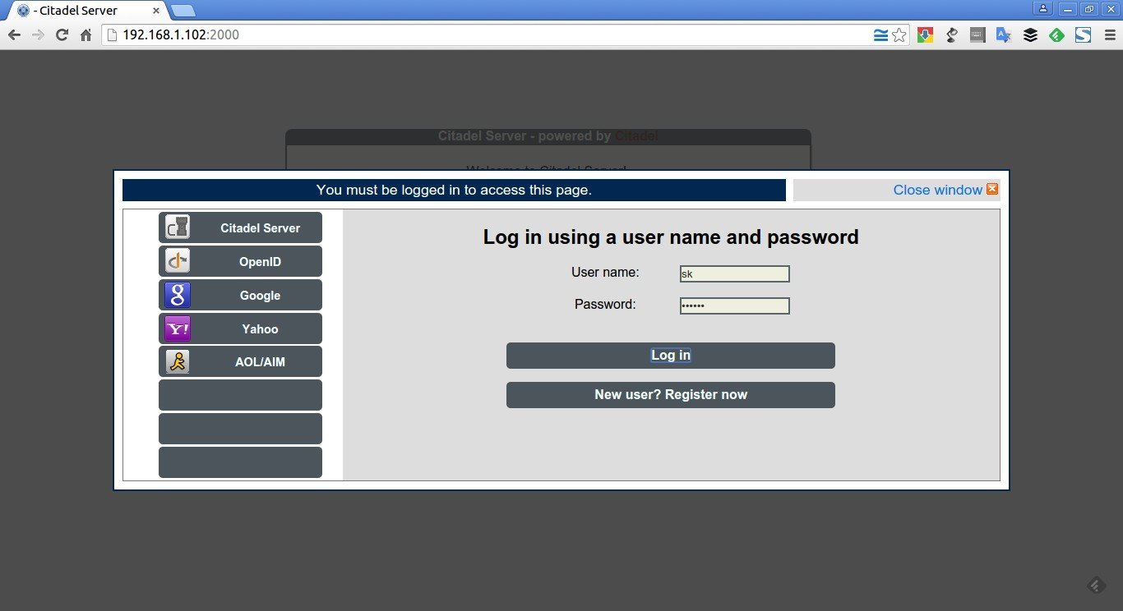Choose OpenID login method
The image size is (1123, 611).
pos(240,261)
